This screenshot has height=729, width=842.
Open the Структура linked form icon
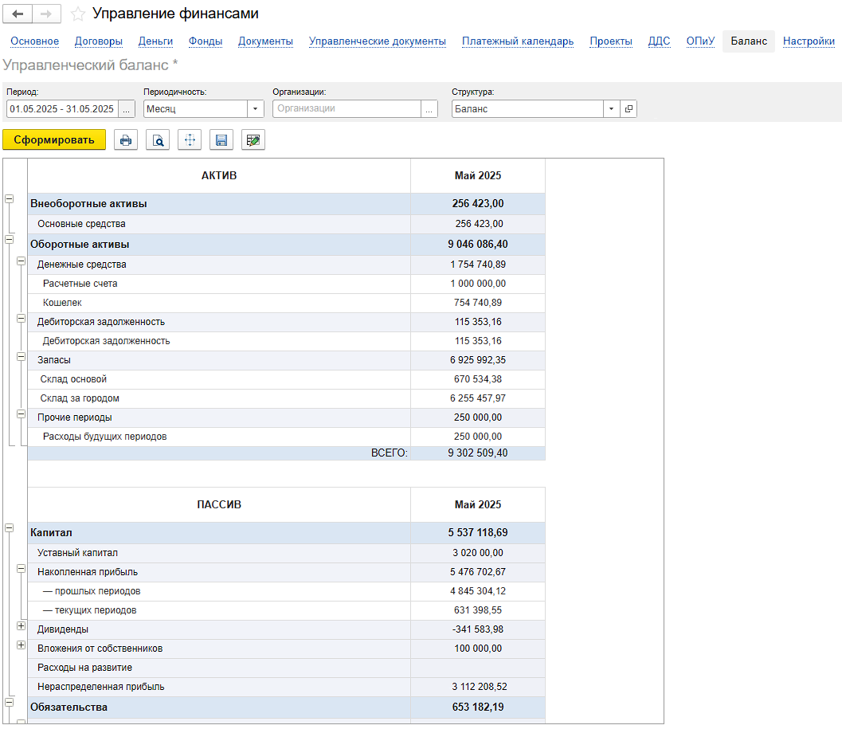coord(629,108)
